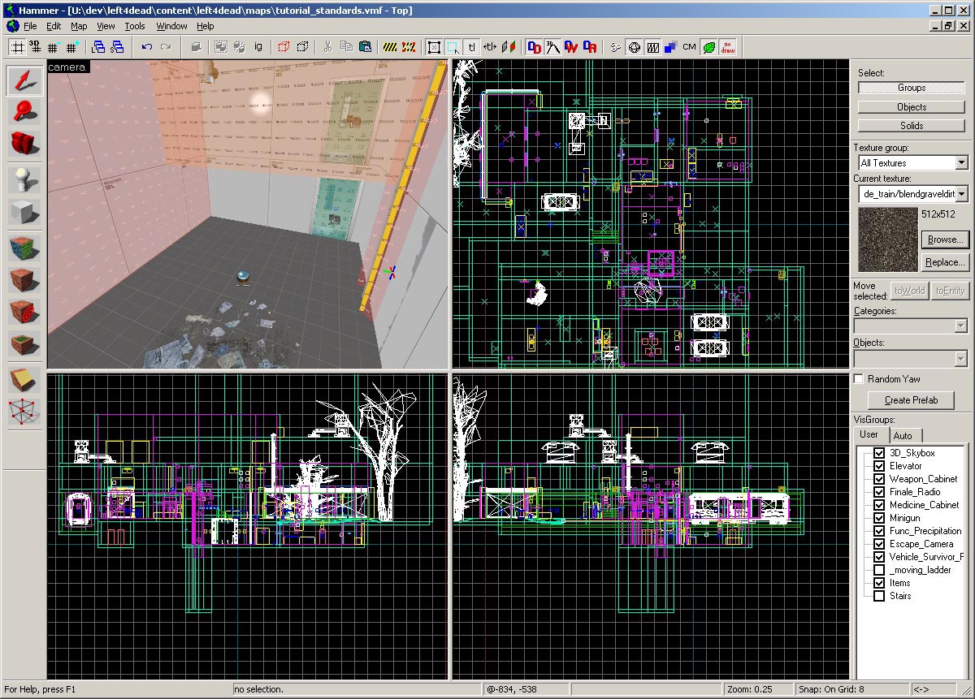Uncheck the Elevator visgroup
The height and width of the screenshot is (699, 975).
pyautogui.click(x=878, y=466)
